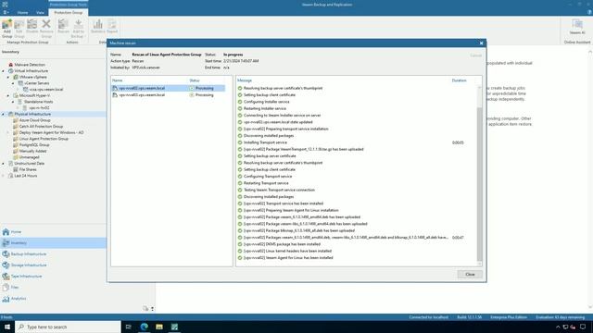This screenshot has height=333, width=593.
Task: Switch to the Home ribbon tab
Action: point(22,12)
